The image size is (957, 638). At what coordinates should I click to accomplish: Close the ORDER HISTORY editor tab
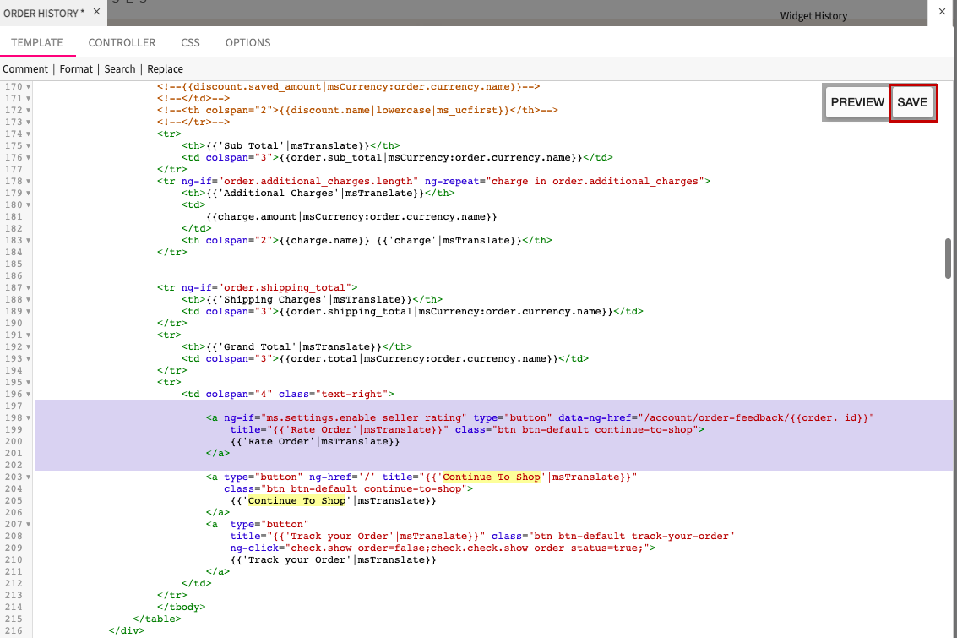(95, 12)
